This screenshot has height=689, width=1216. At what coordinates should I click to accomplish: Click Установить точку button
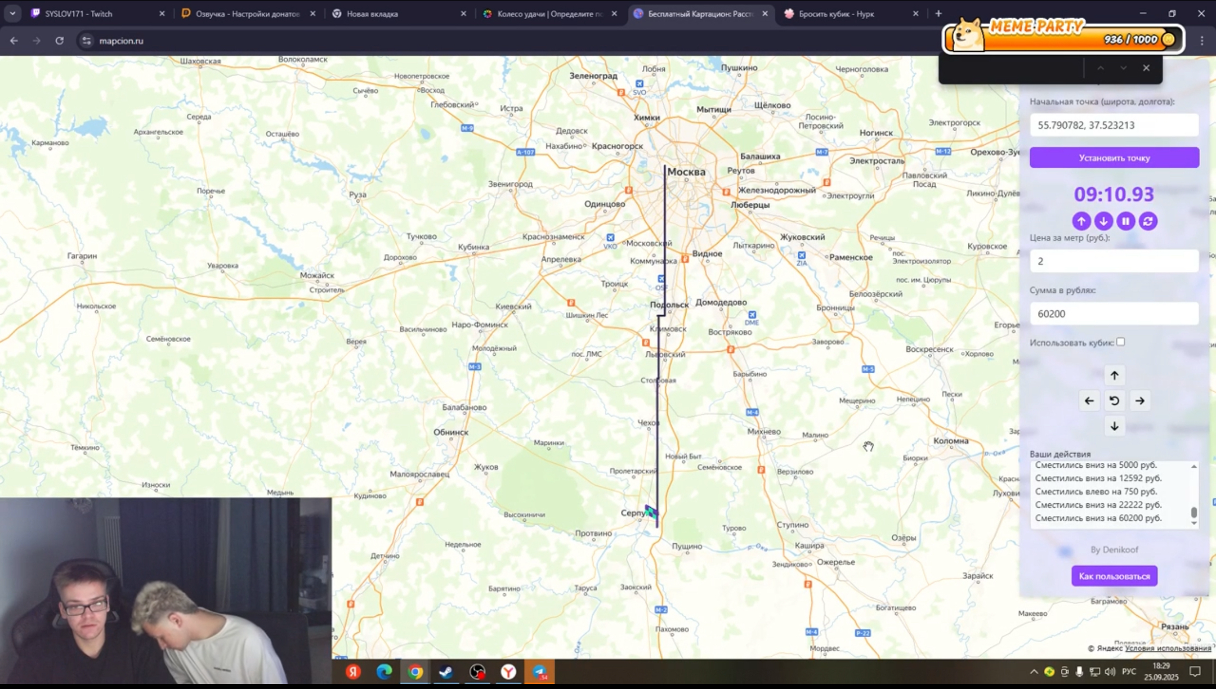tap(1114, 158)
